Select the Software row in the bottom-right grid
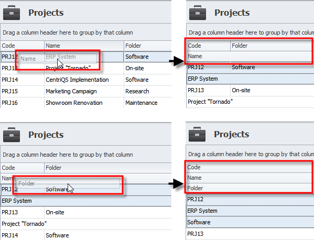This screenshot has width=314, height=240. click(x=250, y=222)
